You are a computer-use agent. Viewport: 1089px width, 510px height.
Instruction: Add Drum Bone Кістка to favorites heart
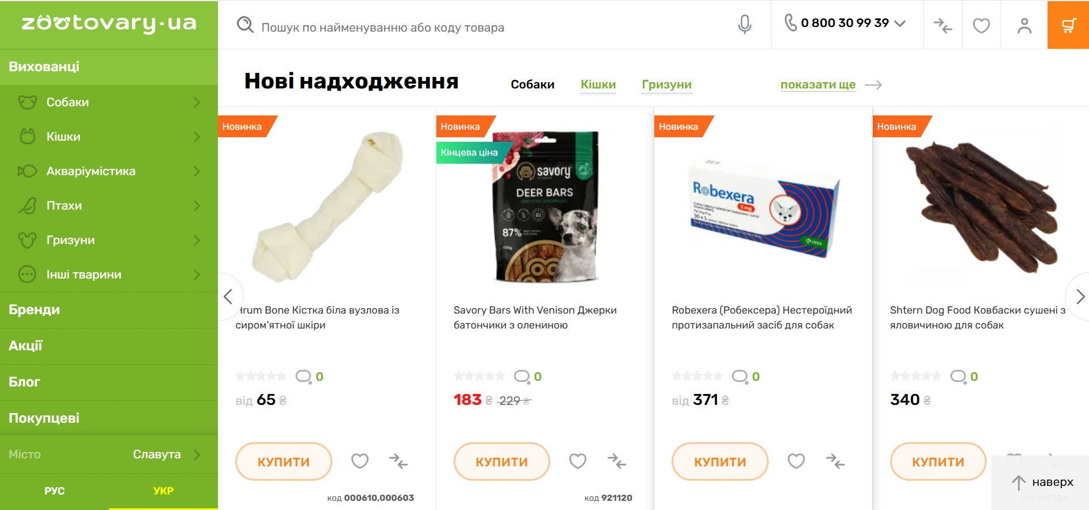pyautogui.click(x=360, y=461)
